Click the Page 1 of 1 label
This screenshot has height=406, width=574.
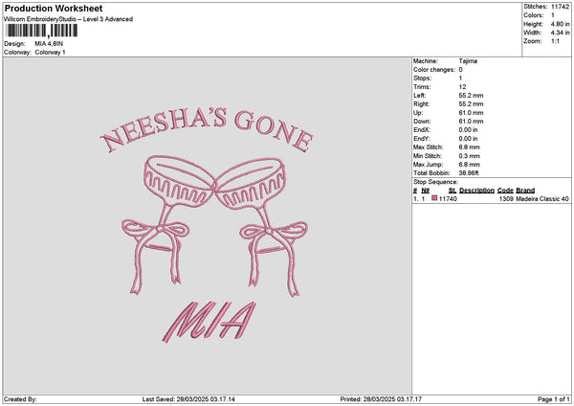[x=554, y=399]
